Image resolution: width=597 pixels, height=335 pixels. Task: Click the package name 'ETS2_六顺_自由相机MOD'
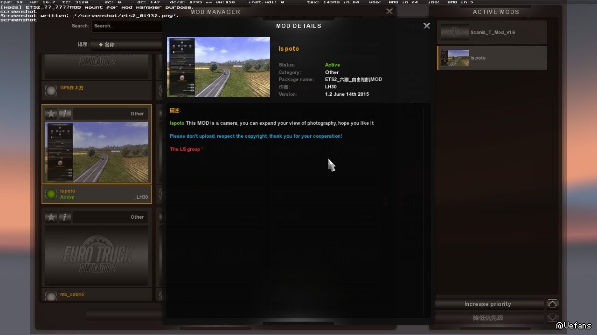(x=354, y=80)
